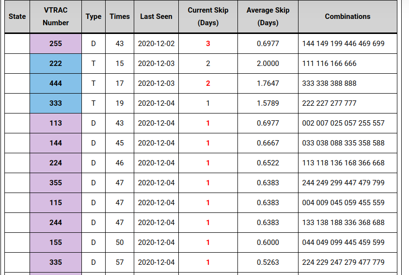The image size is (409, 275).
Task: Click times value 50 in row 155
Action: (x=120, y=242)
